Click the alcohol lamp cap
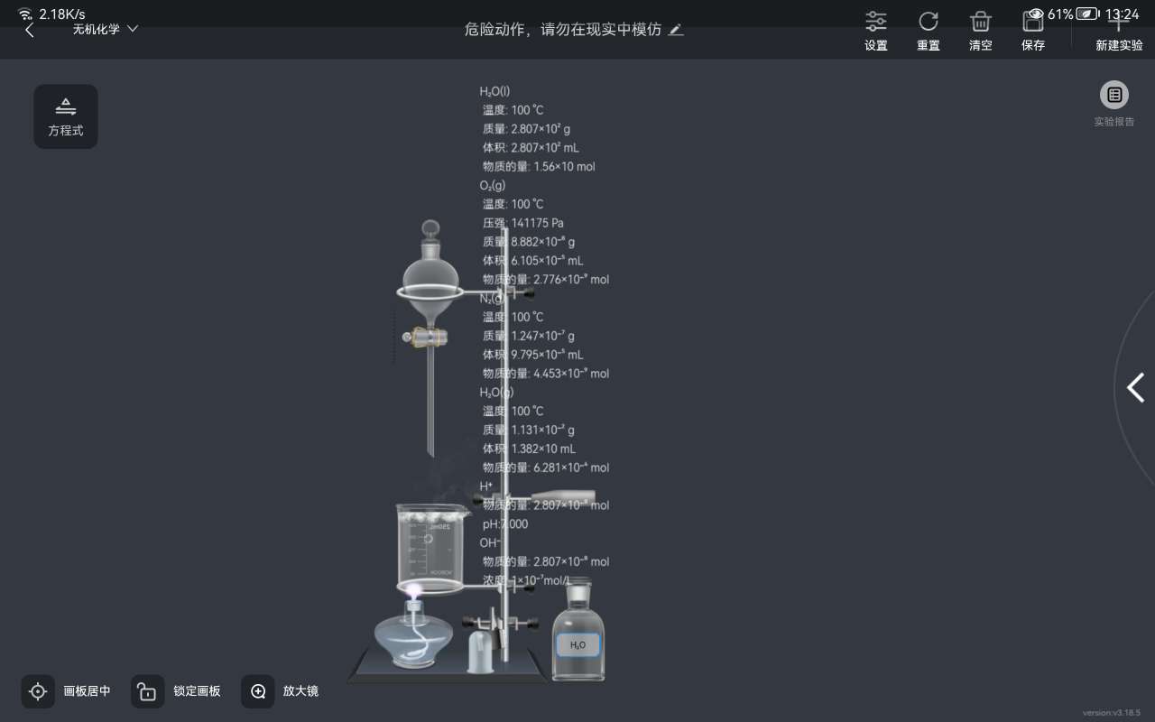This screenshot has height=722, width=1155. click(479, 652)
